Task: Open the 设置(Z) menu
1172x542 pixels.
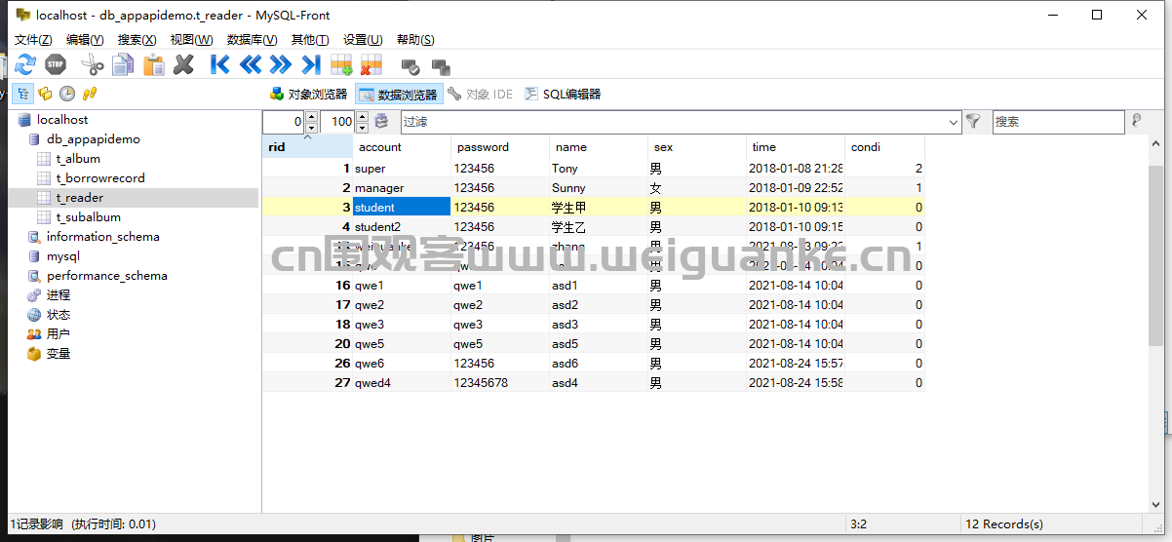Action: coord(362,40)
